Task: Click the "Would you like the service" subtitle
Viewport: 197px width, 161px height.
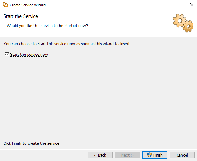Action: [47, 26]
